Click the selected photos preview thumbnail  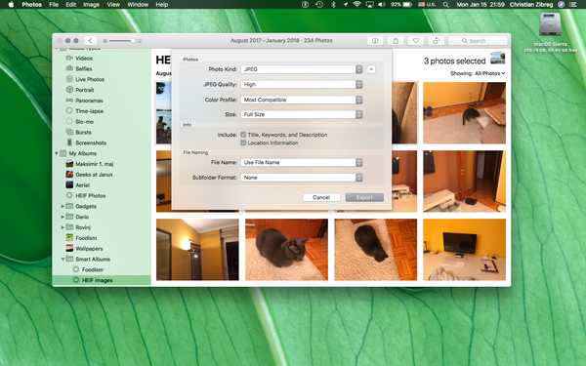point(497,59)
